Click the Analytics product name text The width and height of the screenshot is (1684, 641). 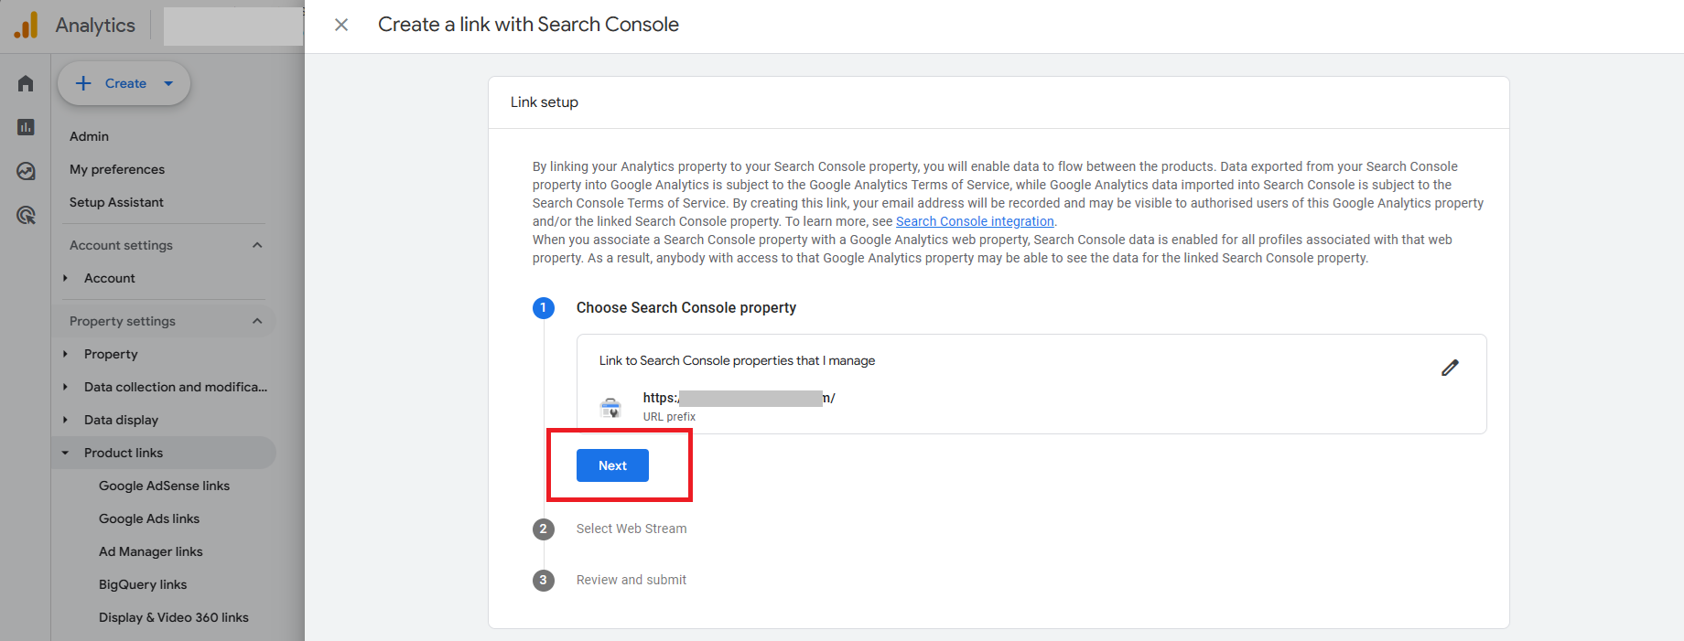pos(95,26)
